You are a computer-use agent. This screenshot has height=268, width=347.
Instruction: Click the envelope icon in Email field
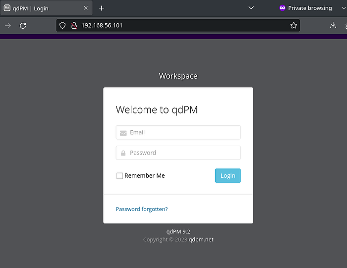click(123, 133)
